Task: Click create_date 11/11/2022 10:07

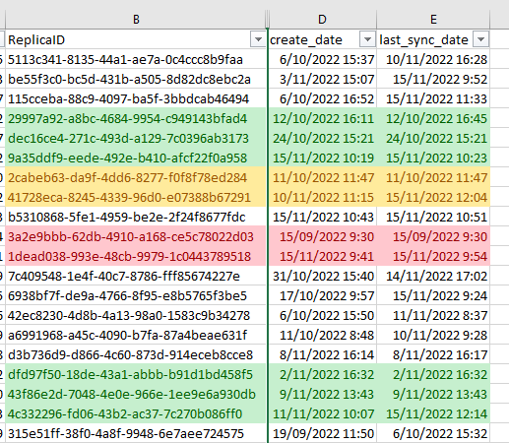Action: [322, 413]
